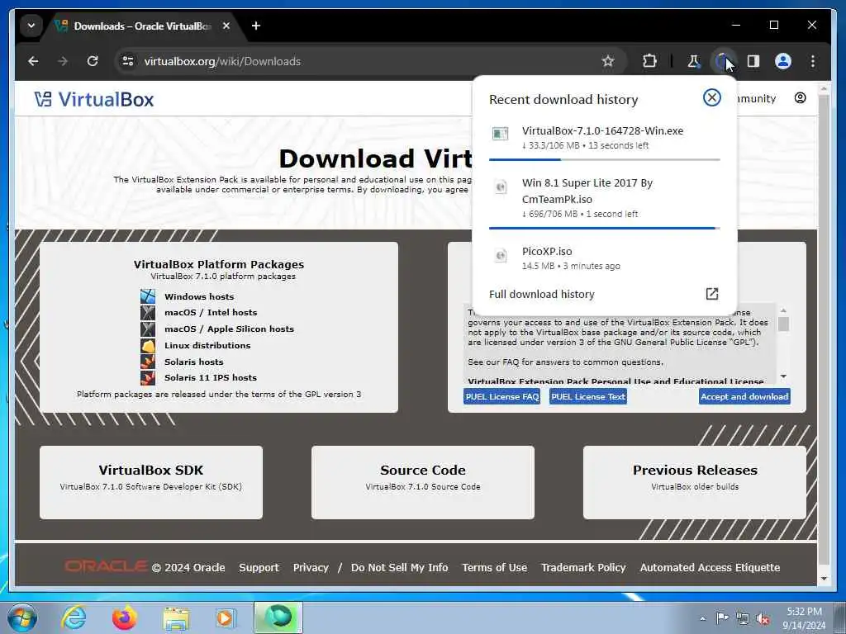Open the Support footer link
Viewport: 846px width, 634px height.
pyautogui.click(x=259, y=568)
